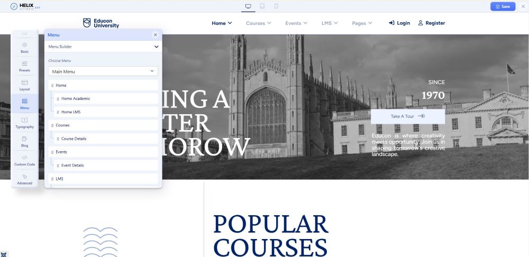Click the Save button
The width and height of the screenshot is (529, 257).
[503, 6]
